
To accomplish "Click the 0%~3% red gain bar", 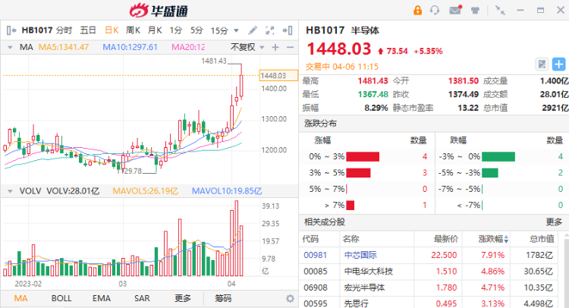I will pyautogui.click(x=363, y=157).
